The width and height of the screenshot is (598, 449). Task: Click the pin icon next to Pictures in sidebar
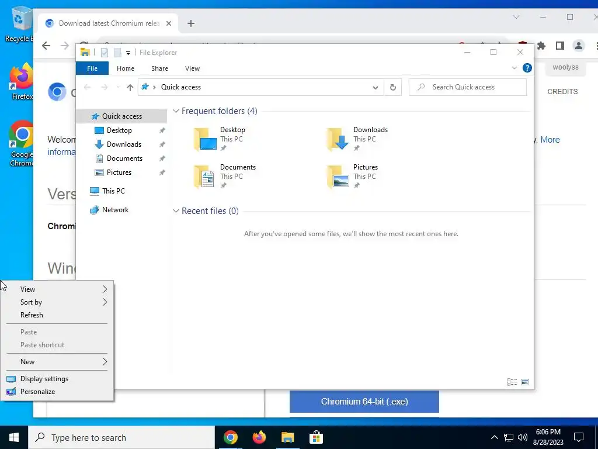(x=162, y=172)
